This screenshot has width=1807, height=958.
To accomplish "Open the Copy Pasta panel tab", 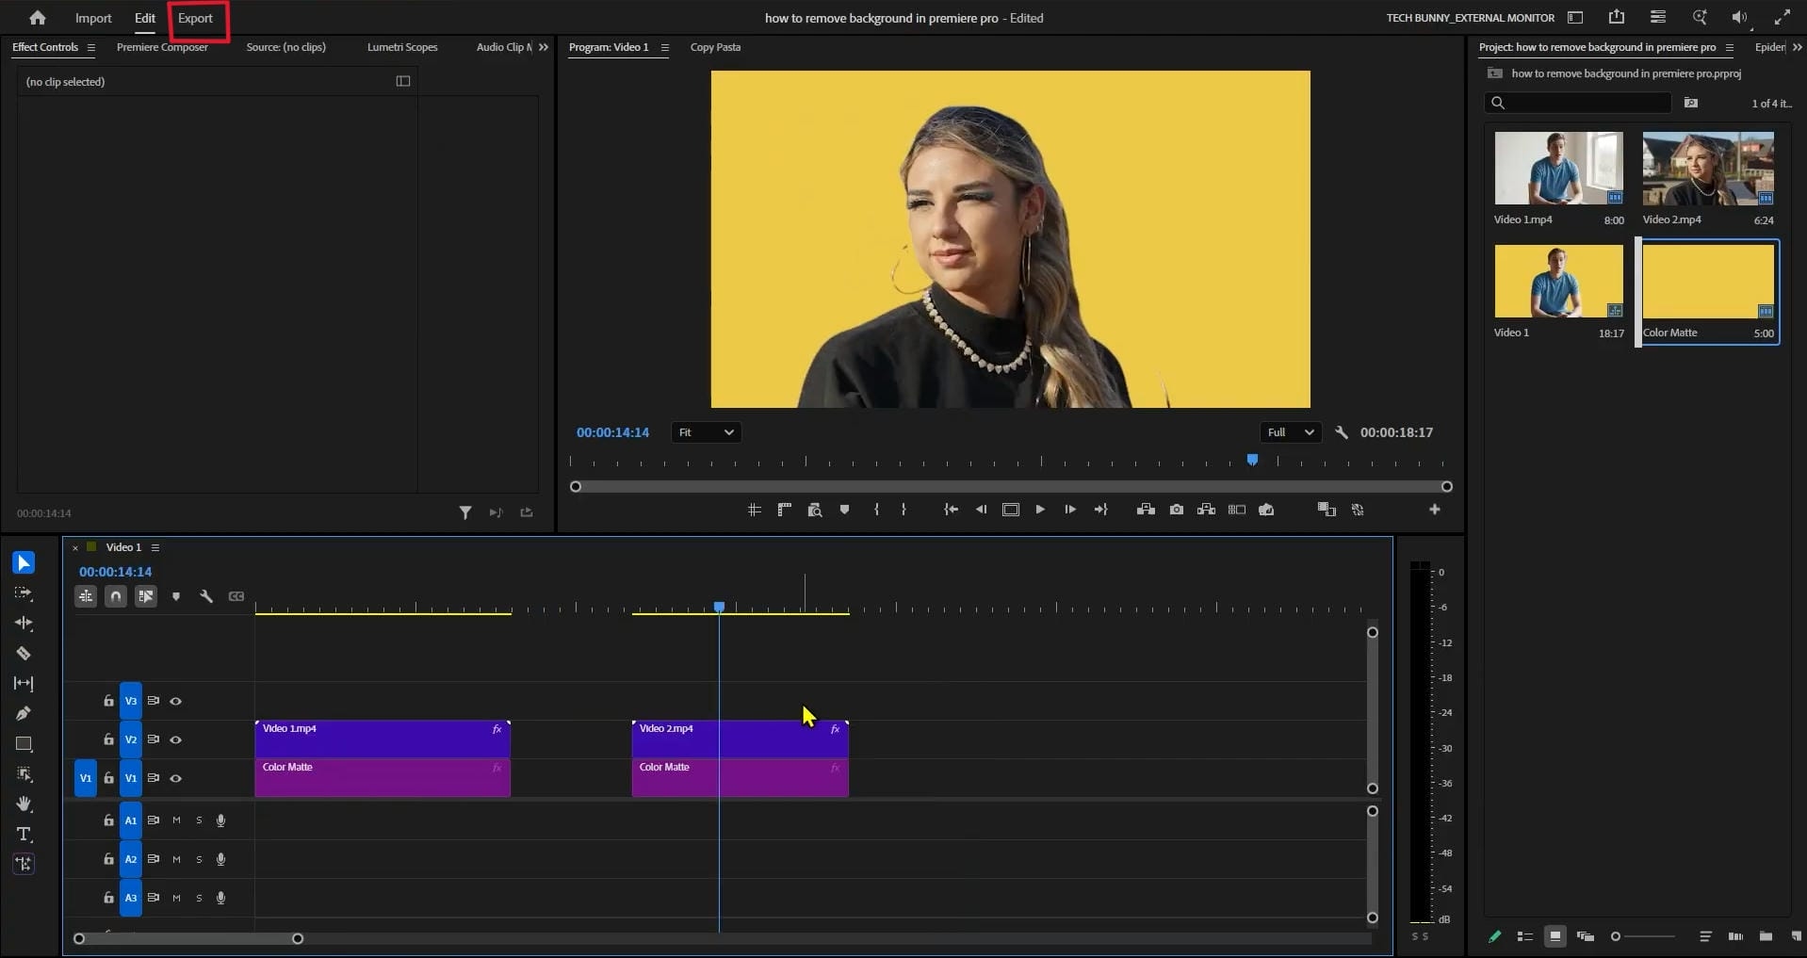I will pyautogui.click(x=715, y=47).
